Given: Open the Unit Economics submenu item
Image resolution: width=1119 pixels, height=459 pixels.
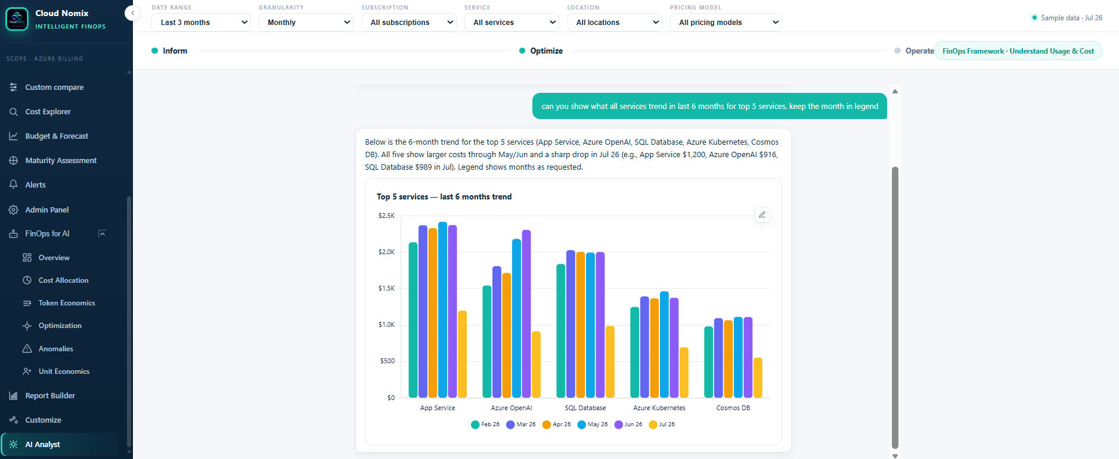Looking at the screenshot, I should tap(64, 371).
